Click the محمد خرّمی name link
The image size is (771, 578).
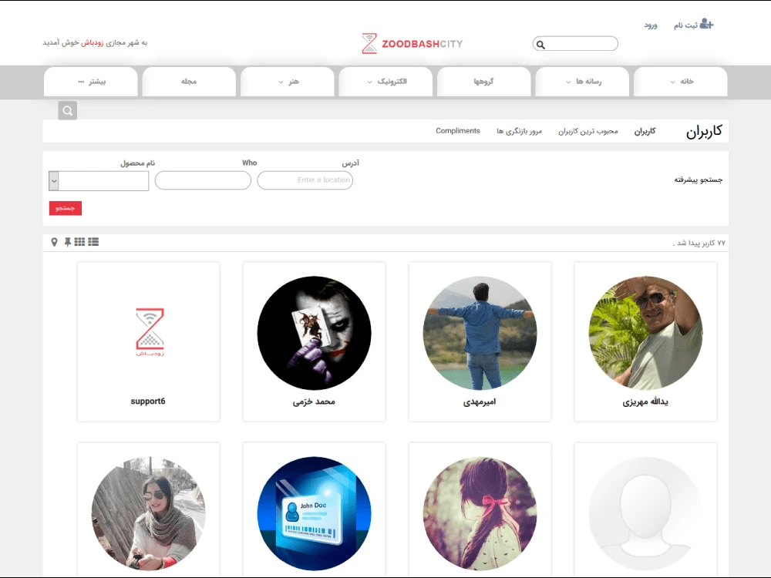314,402
